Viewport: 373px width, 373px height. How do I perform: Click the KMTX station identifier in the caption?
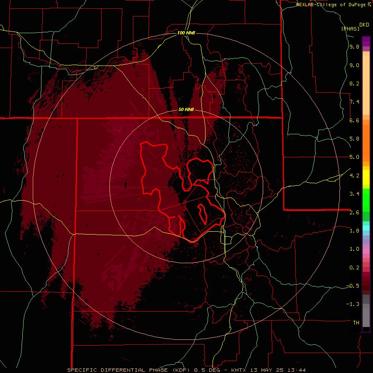[238, 370]
